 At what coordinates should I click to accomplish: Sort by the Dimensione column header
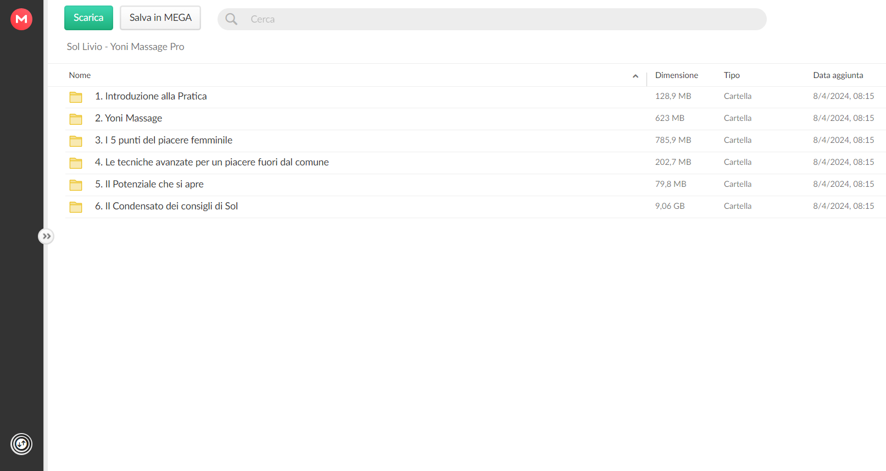click(676, 75)
